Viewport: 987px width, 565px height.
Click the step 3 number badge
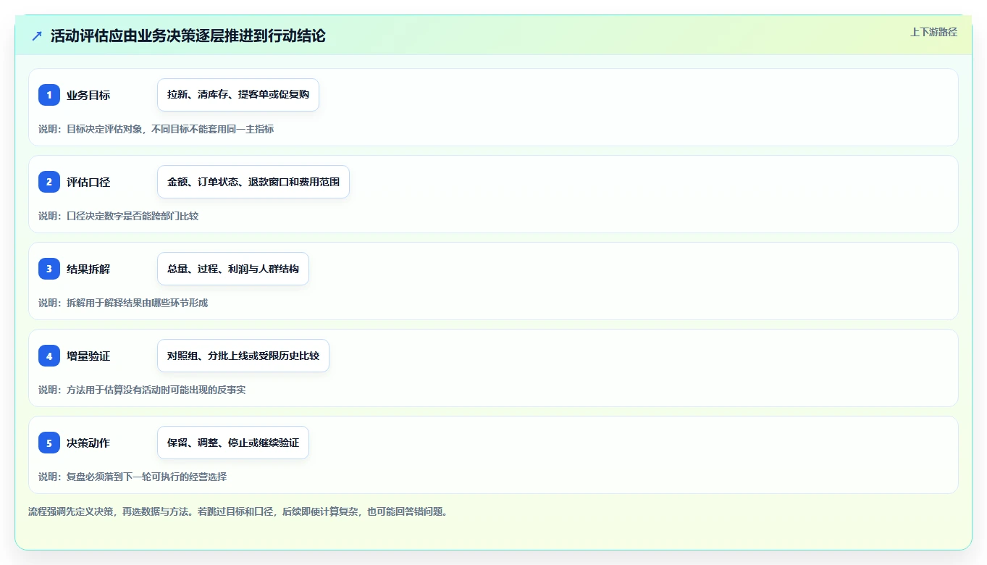49,269
